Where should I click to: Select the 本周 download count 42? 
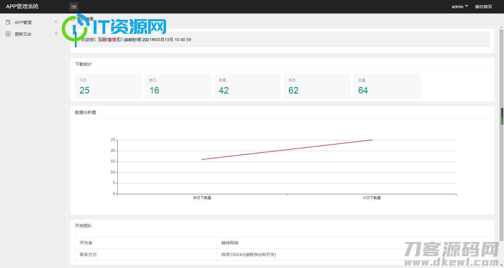click(224, 90)
